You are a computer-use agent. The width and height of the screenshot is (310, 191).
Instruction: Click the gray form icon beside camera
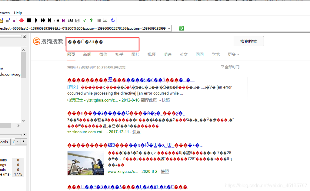pos(78,20)
